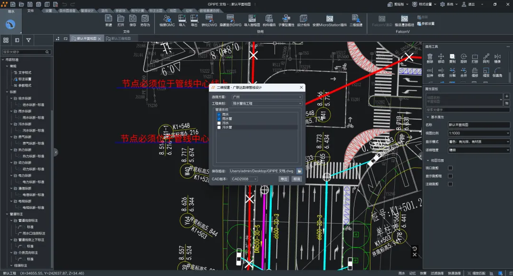Click the folder browse icon beside 保存路径
This screenshot has height=276, width=513.
[x=299, y=171]
